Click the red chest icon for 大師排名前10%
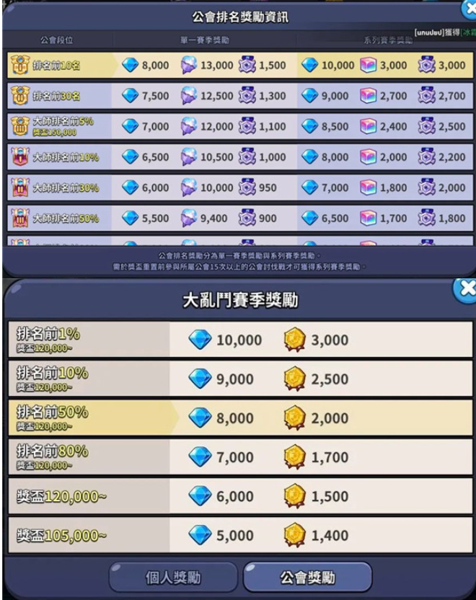The image size is (476, 600). coord(19,157)
